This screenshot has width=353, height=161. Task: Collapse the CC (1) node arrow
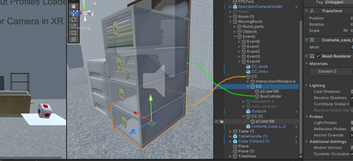click(x=244, y=116)
